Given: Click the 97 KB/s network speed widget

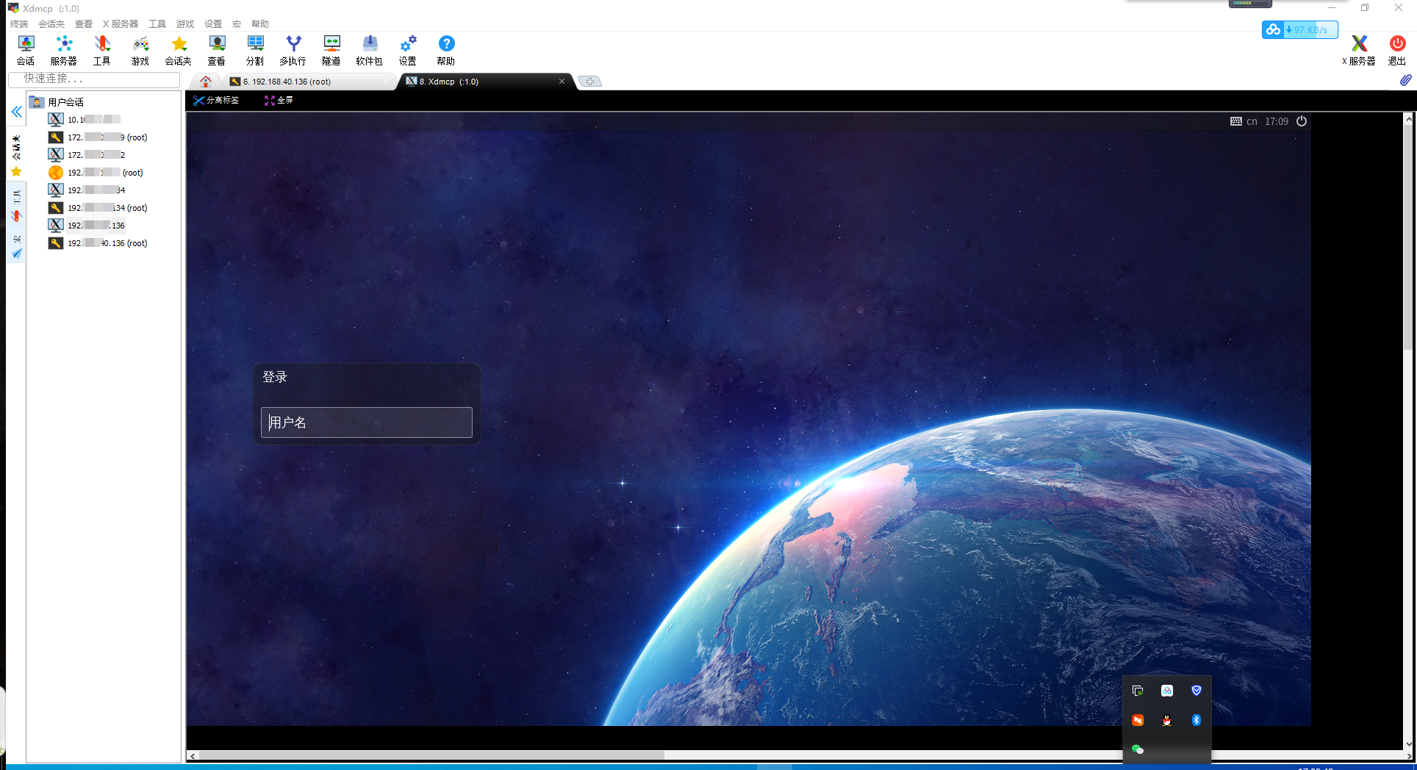Looking at the screenshot, I should 1299,29.
